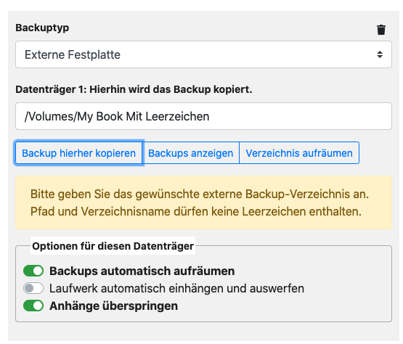403x344 pixels.
Task: Focus the /Volumes/My Book path field
Action: tap(203, 116)
